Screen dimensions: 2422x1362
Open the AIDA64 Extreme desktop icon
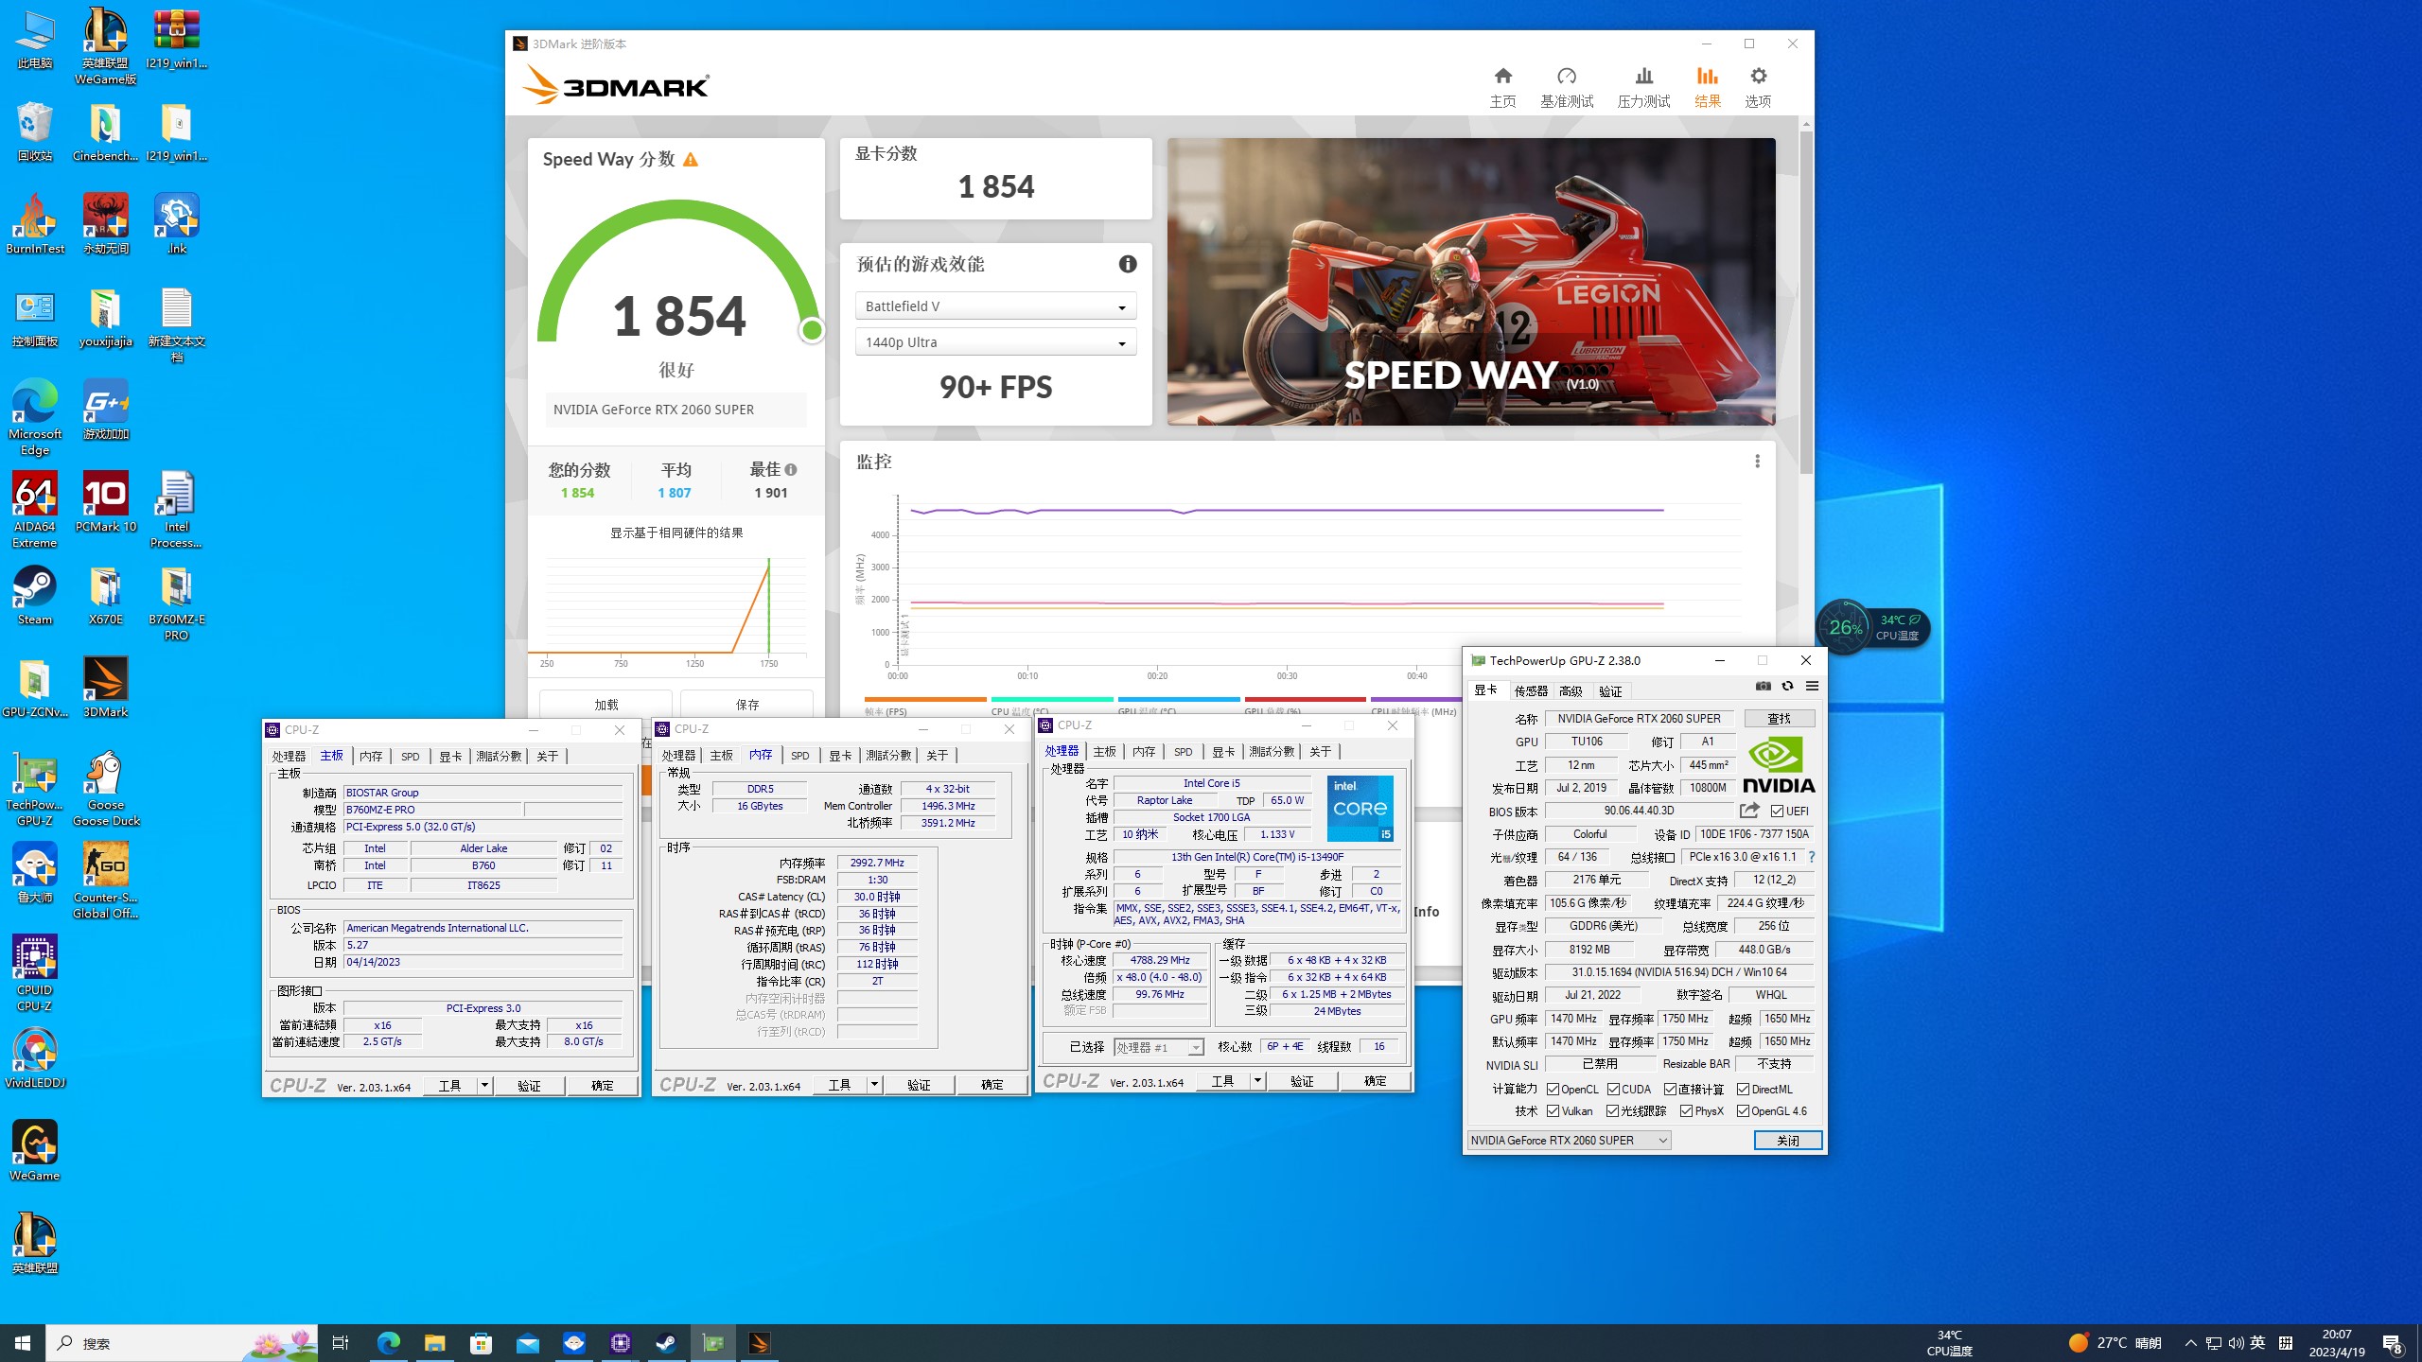coord(35,510)
